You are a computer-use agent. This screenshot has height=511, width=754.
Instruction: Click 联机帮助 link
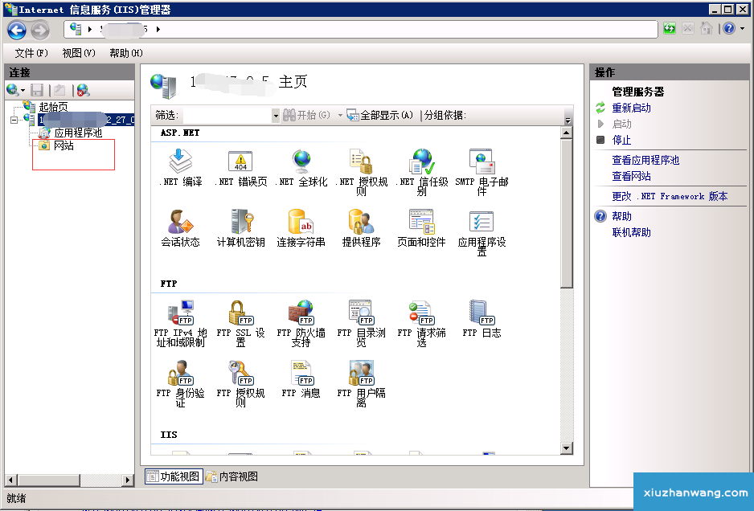click(631, 232)
